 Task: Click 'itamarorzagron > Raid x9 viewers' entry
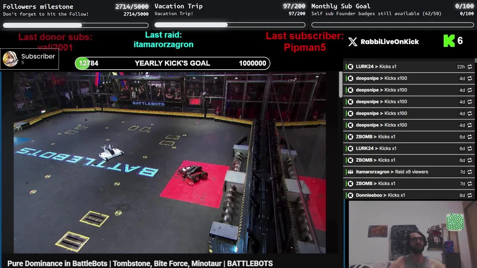pyautogui.click(x=409, y=172)
